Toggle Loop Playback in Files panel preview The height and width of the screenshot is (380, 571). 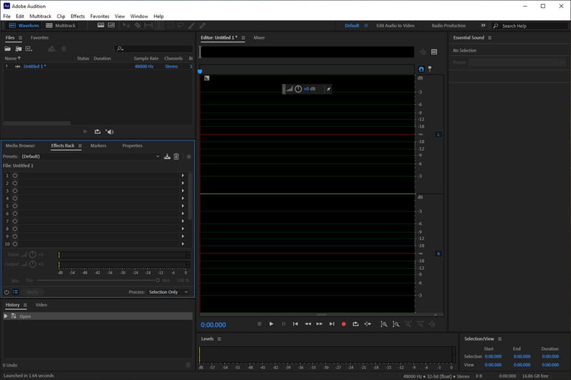click(97, 132)
